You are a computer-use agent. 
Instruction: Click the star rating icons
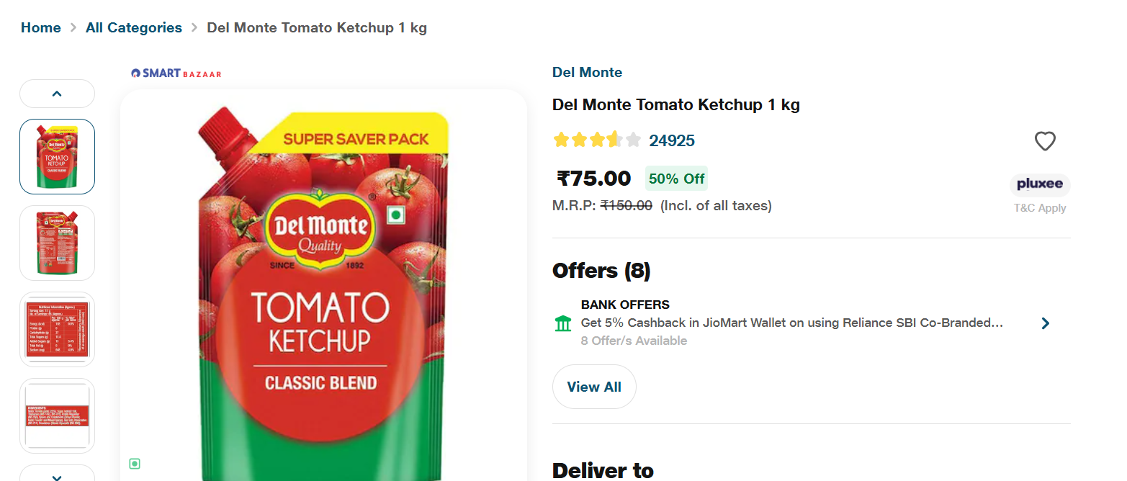point(596,140)
